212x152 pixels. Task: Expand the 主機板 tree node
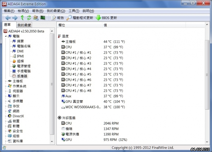6,81
